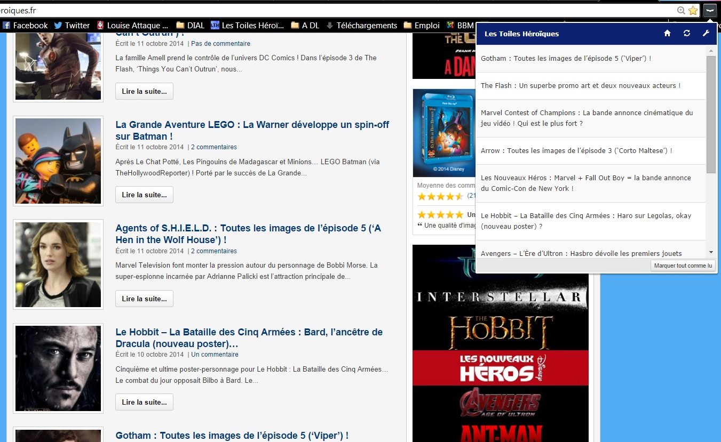Open settings via the wrench icon
This screenshot has height=442, width=721.
[706, 34]
